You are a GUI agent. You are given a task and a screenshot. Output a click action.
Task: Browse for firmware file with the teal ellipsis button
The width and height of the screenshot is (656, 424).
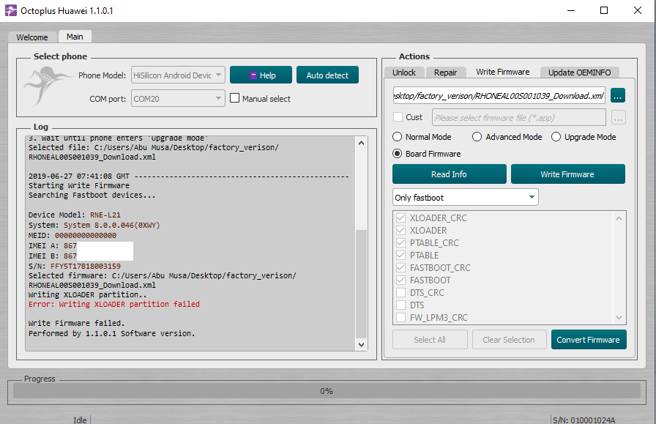pyautogui.click(x=617, y=95)
